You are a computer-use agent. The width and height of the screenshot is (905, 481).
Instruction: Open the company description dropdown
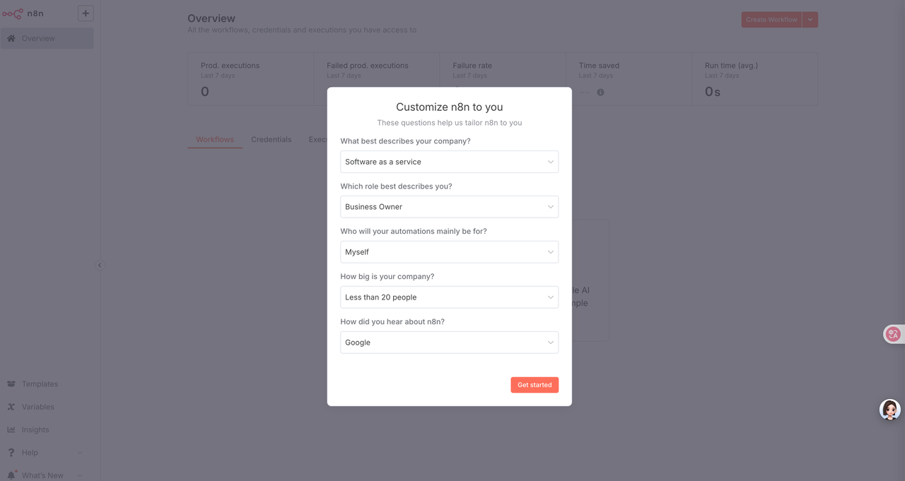coord(449,162)
